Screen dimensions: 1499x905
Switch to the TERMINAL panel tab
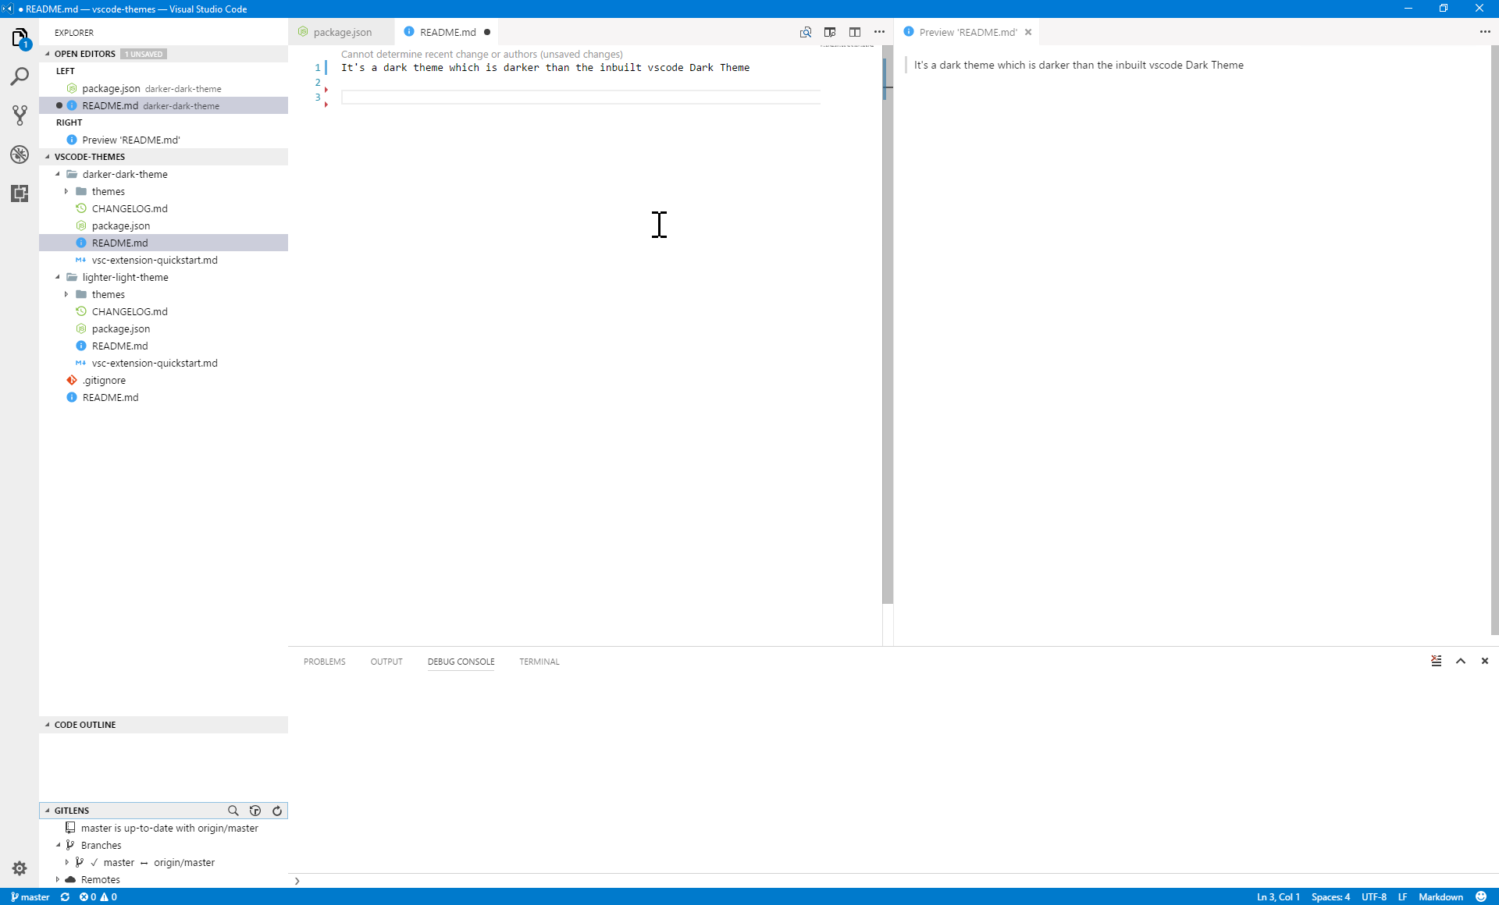tap(539, 662)
